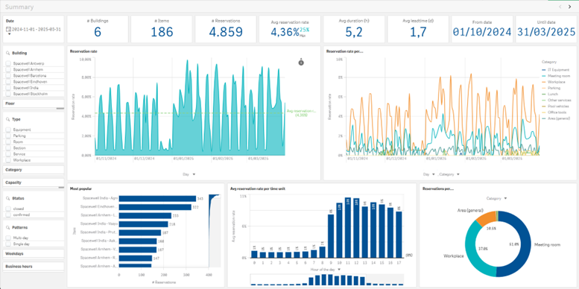Click the hourly chart mini overview scrollbar
Image resolution: width=579 pixels, height=289 pixels.
tap(327, 280)
